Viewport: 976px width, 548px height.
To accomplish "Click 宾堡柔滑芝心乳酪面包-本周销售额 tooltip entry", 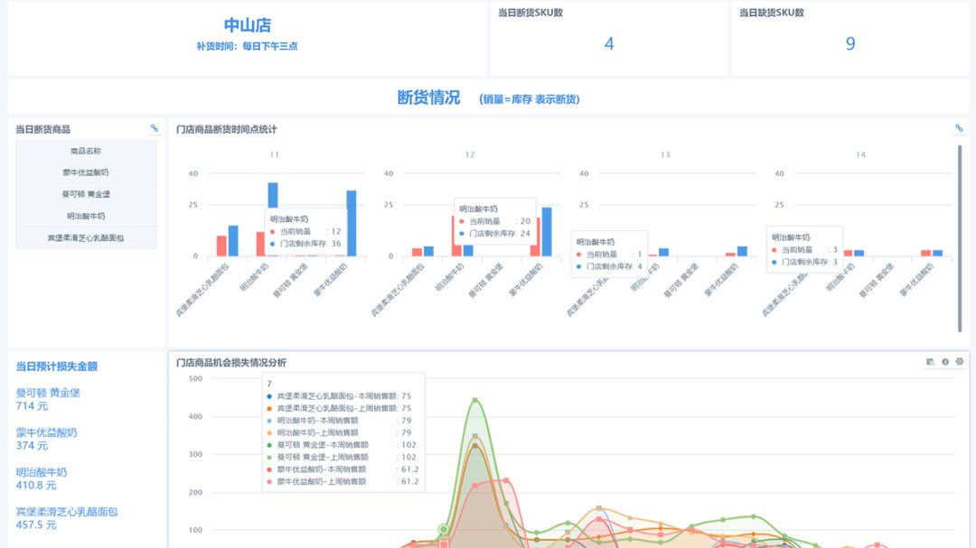I will pos(343,395).
